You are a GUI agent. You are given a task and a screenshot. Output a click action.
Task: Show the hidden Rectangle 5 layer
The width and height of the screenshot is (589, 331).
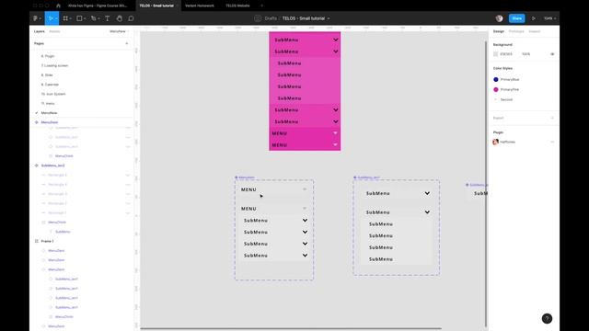[128, 175]
